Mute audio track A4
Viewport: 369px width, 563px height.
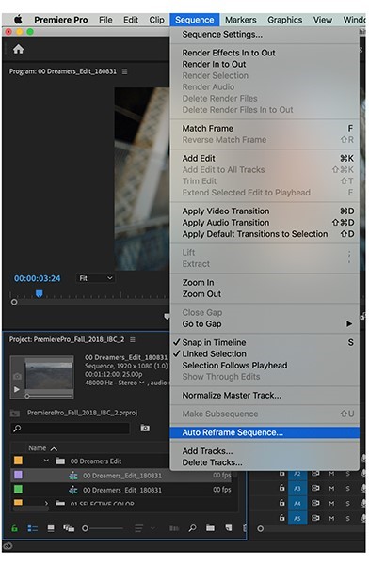tap(331, 503)
